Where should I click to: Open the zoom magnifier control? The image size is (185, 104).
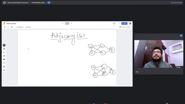pyautogui.click(x=12, y=27)
